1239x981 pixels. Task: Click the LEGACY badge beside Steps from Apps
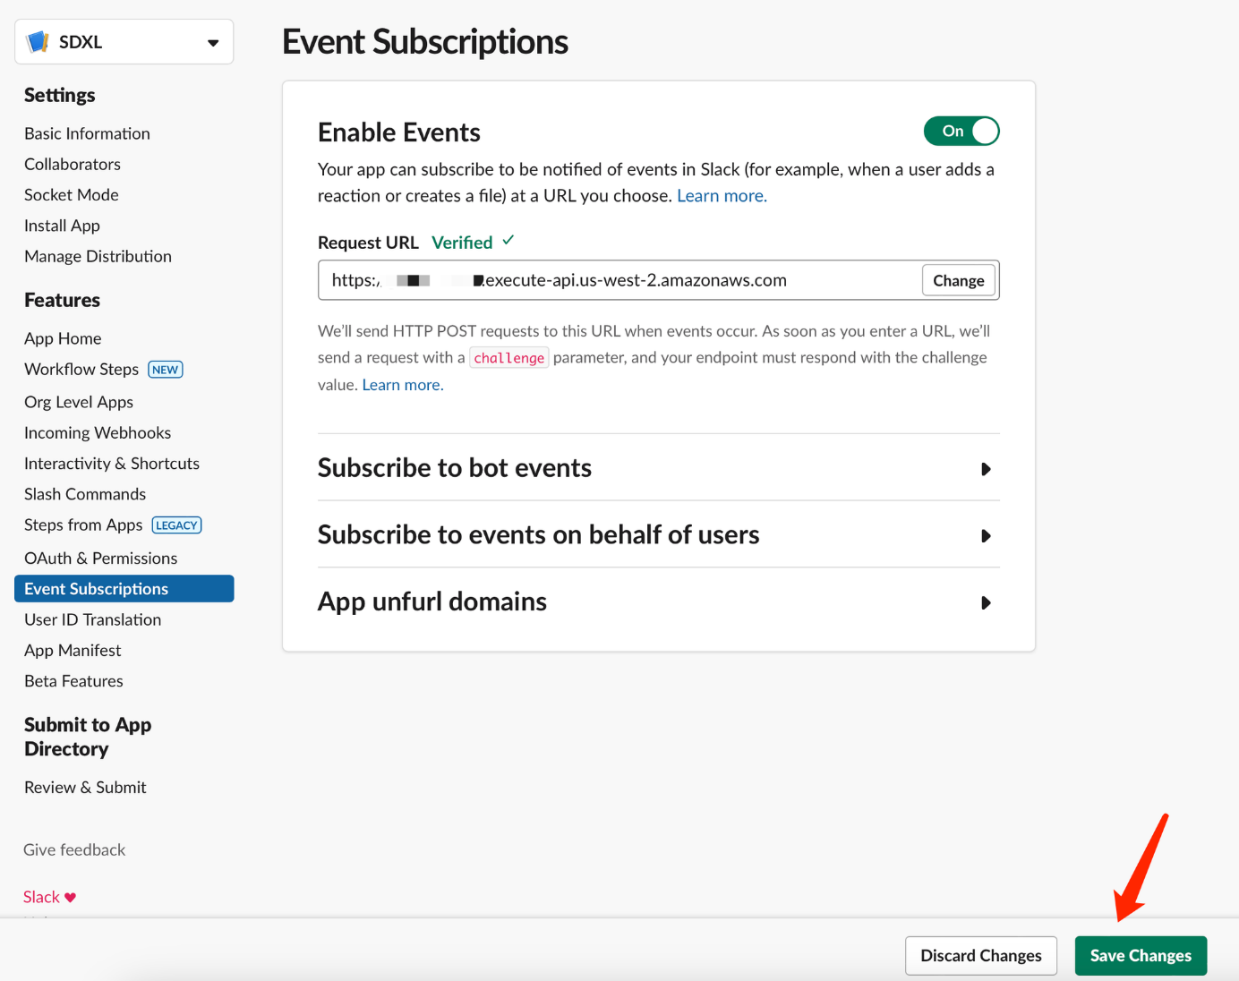(x=176, y=525)
